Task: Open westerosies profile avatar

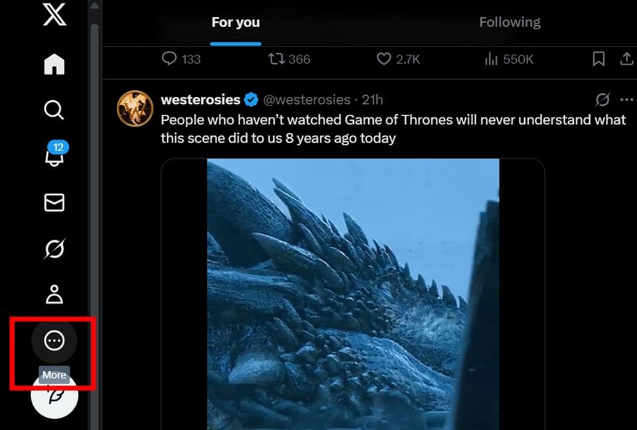Action: click(x=135, y=108)
